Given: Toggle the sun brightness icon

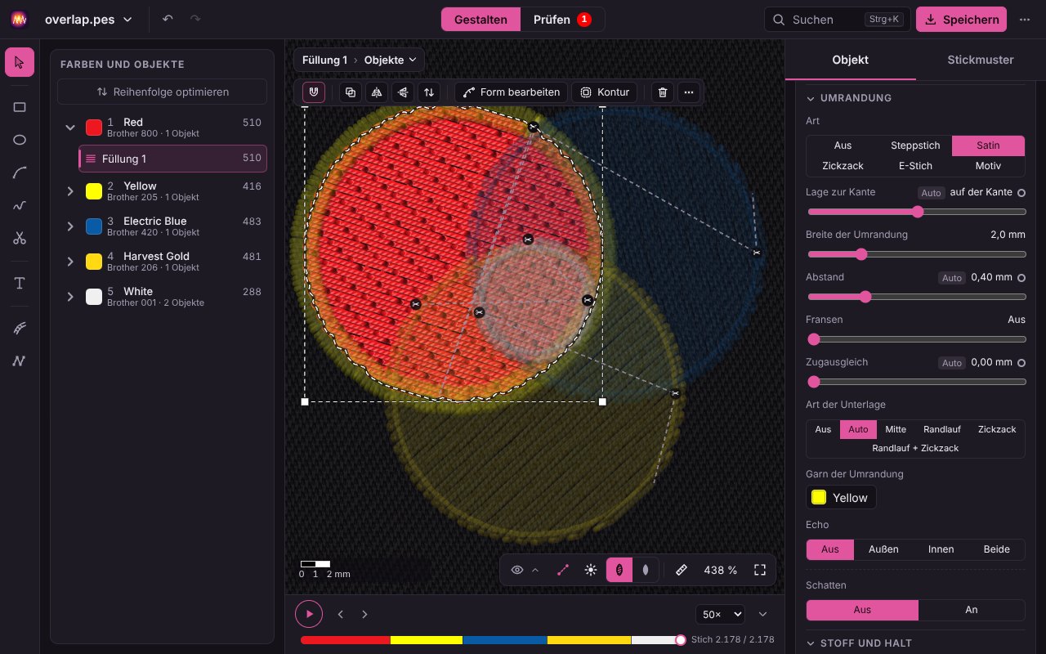Looking at the screenshot, I should coord(591,570).
